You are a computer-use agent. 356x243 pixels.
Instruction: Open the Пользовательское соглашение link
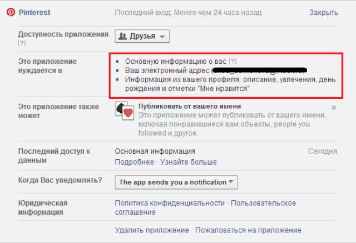pos(277,202)
